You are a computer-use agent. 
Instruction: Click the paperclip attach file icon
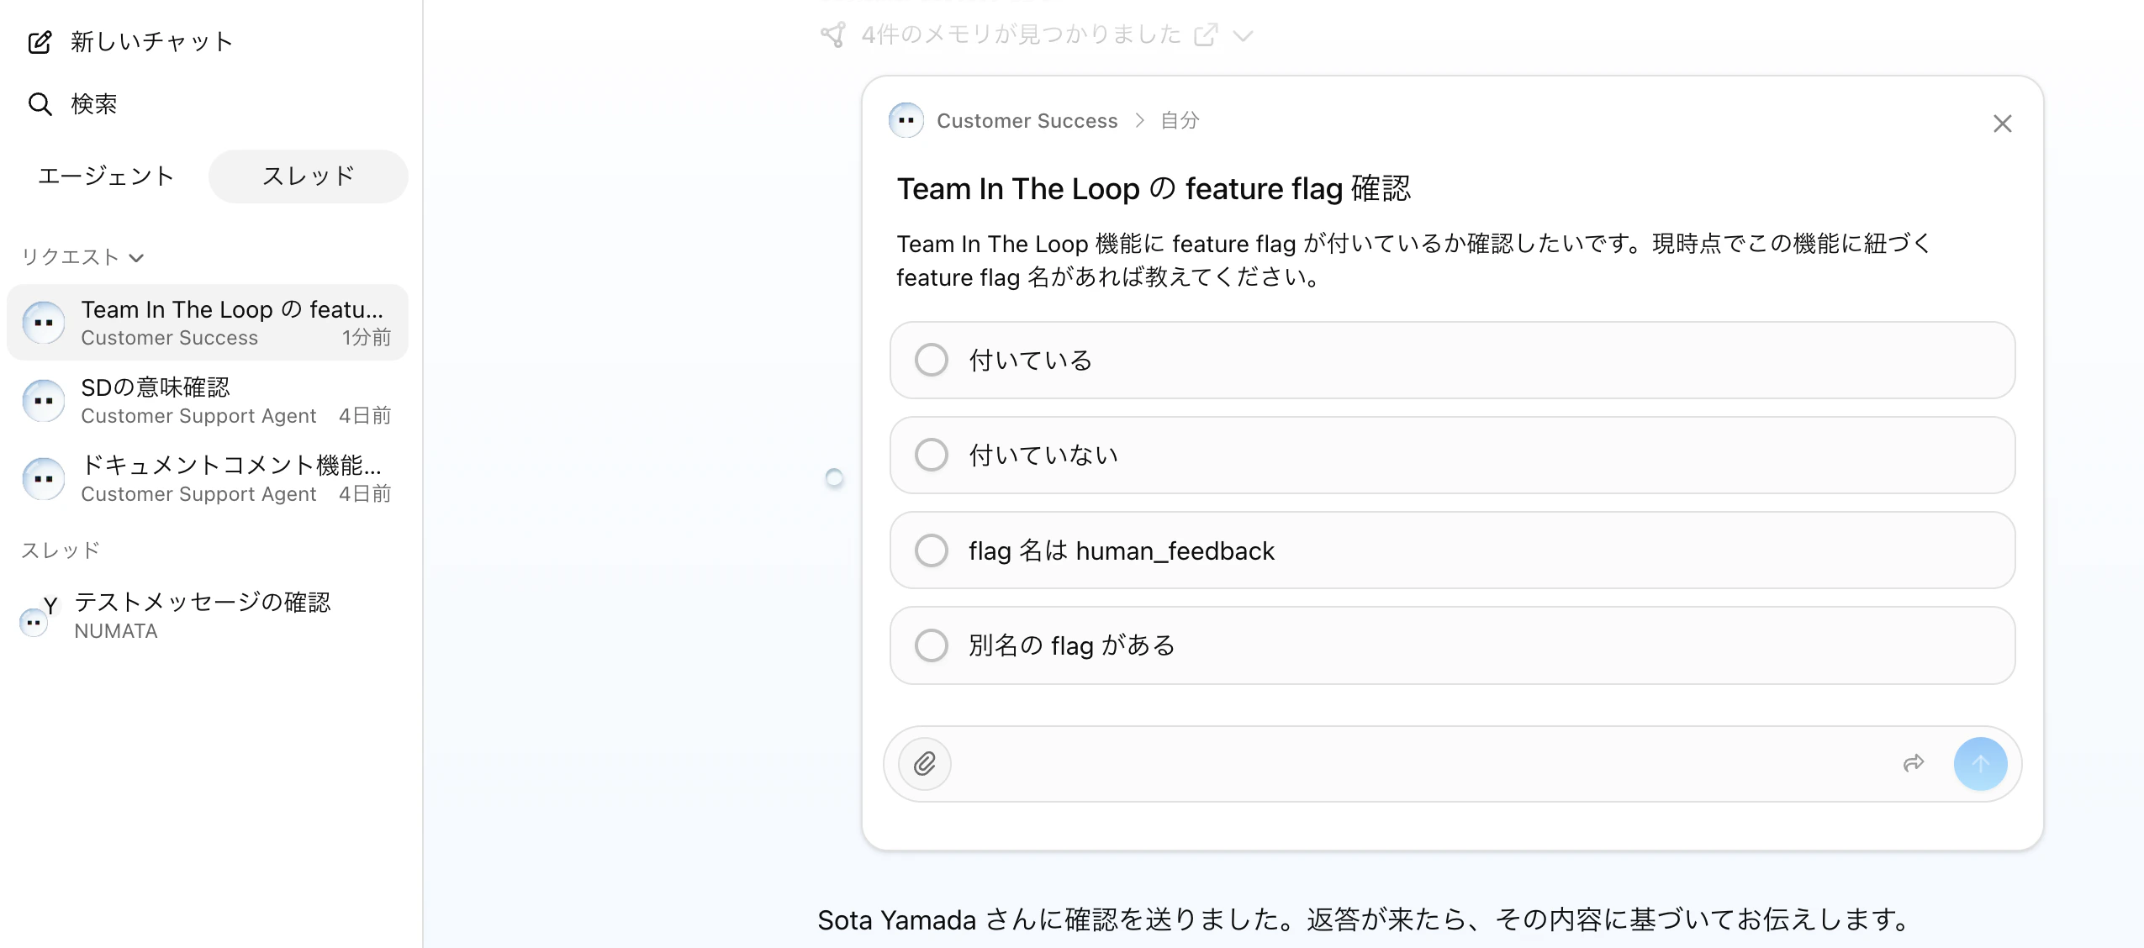[x=925, y=763]
